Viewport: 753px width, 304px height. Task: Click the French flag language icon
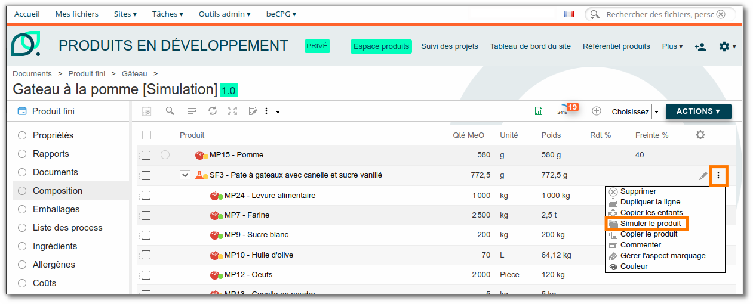pos(568,14)
